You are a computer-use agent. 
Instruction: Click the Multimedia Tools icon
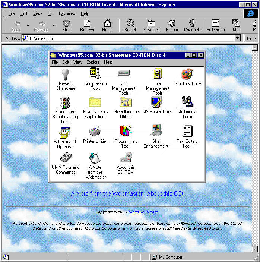[x=187, y=102]
